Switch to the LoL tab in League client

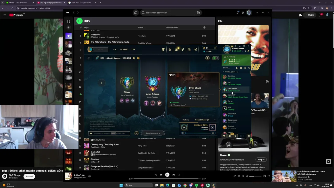coord(115,49)
